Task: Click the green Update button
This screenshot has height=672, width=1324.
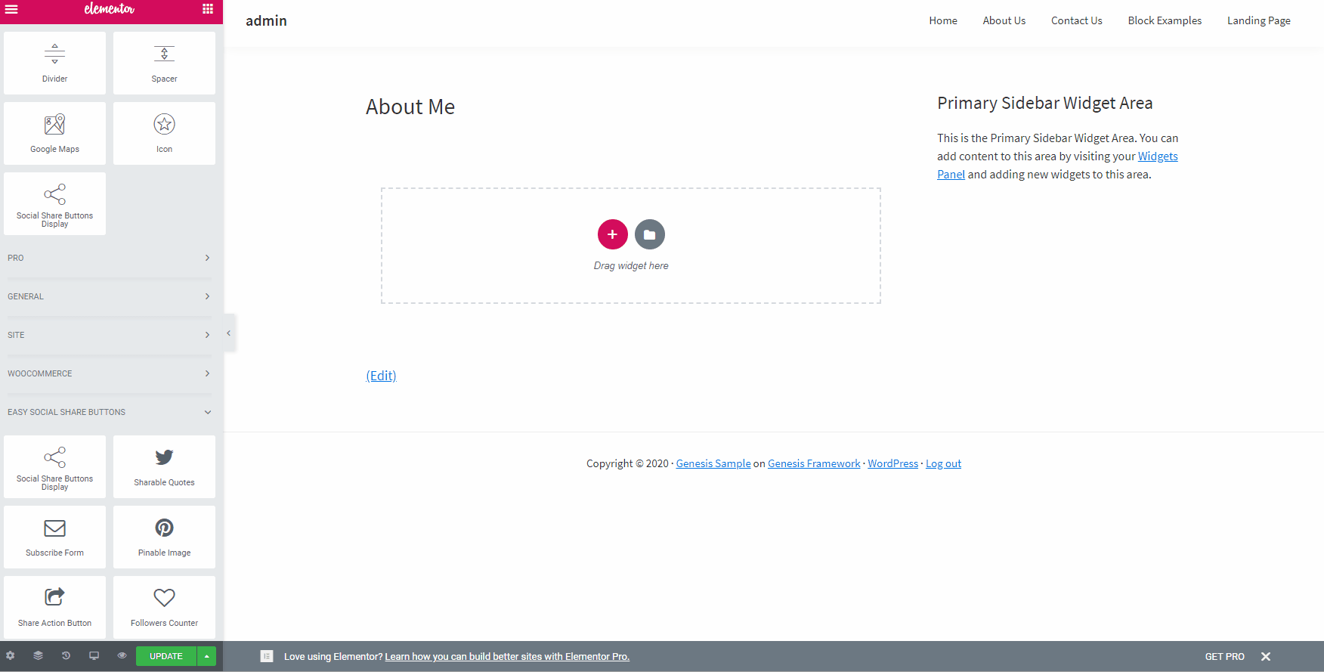Action: click(166, 656)
